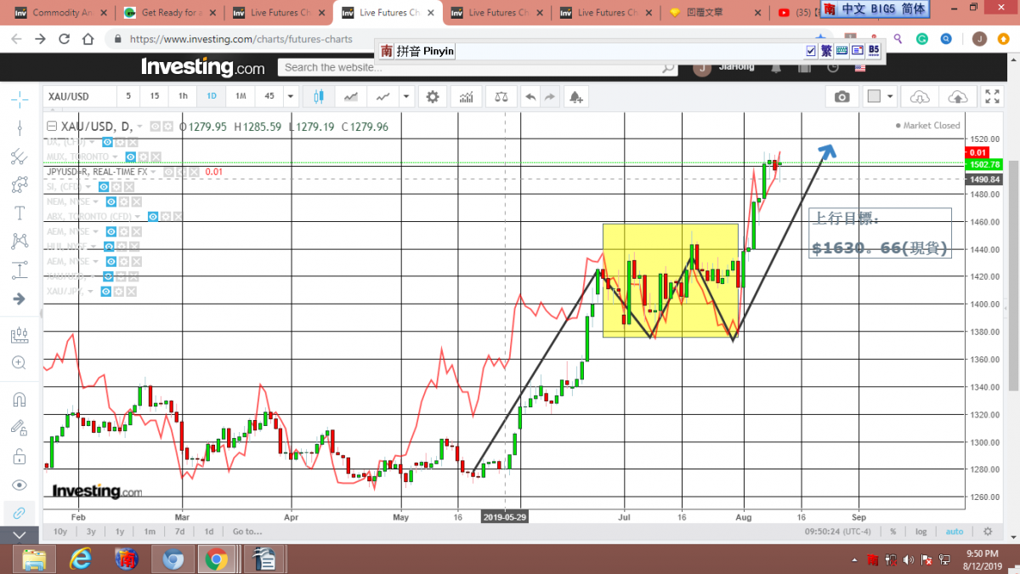Click the 'Go to...' date button
This screenshot has height=574, width=1020.
pos(247,531)
